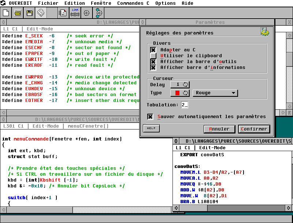Click the single gear toolbar icon

(86, 13)
